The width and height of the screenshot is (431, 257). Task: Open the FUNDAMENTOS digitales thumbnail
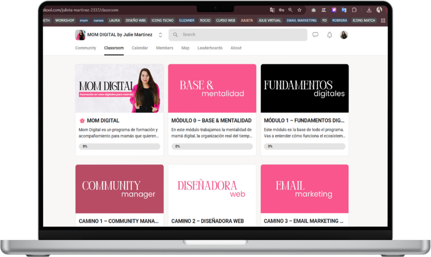(304, 88)
